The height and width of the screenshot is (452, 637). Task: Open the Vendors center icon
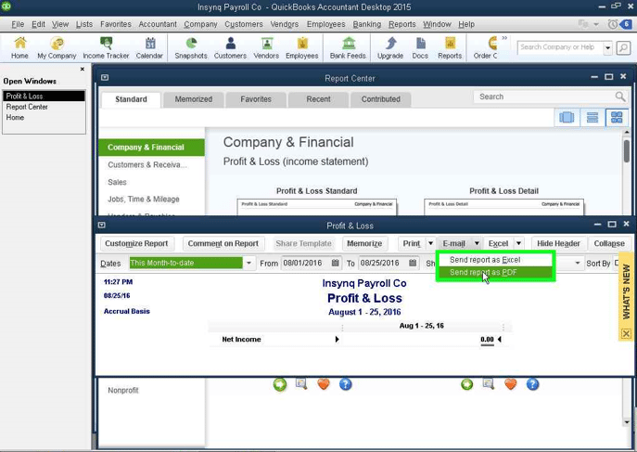point(266,47)
